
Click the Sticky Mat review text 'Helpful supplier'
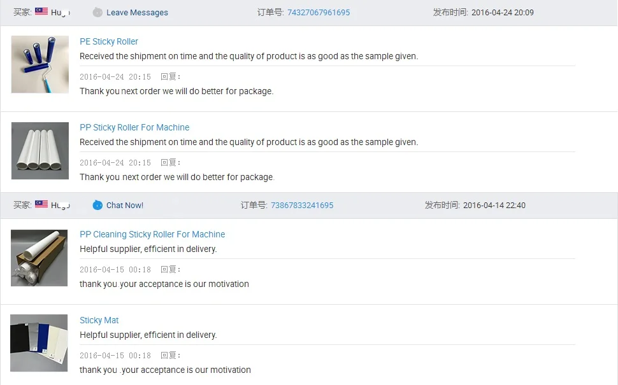(x=148, y=335)
